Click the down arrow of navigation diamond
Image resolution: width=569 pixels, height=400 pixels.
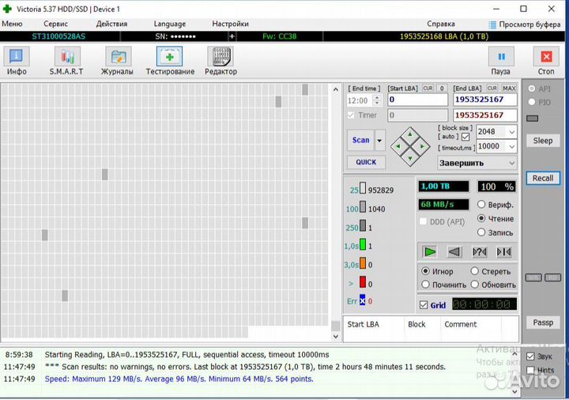410,158
